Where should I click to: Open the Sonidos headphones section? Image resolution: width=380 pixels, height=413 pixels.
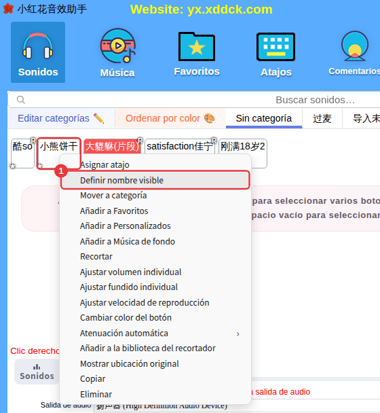[38, 52]
